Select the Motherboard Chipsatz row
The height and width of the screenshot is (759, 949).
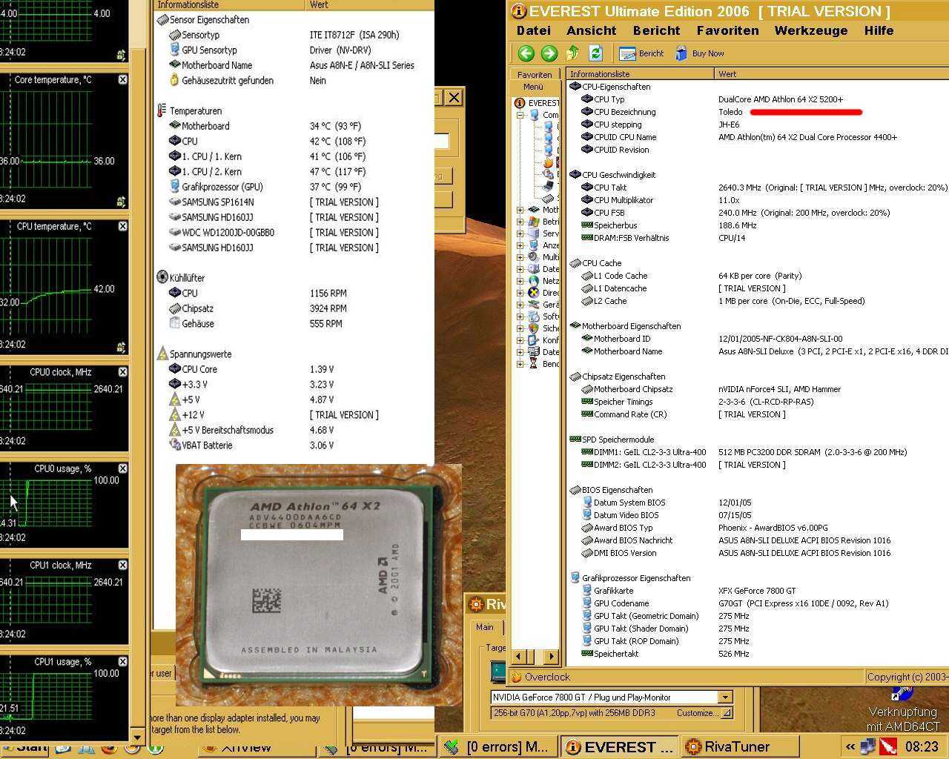(758, 389)
